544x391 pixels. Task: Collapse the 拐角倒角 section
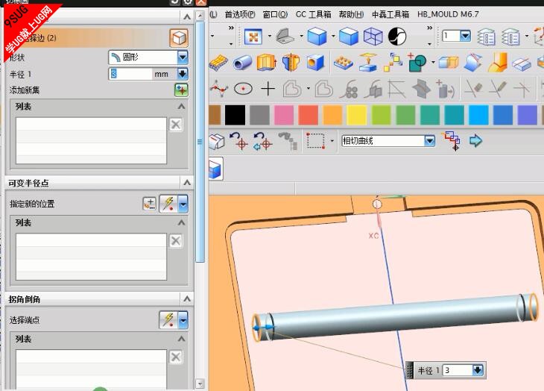[186, 298]
